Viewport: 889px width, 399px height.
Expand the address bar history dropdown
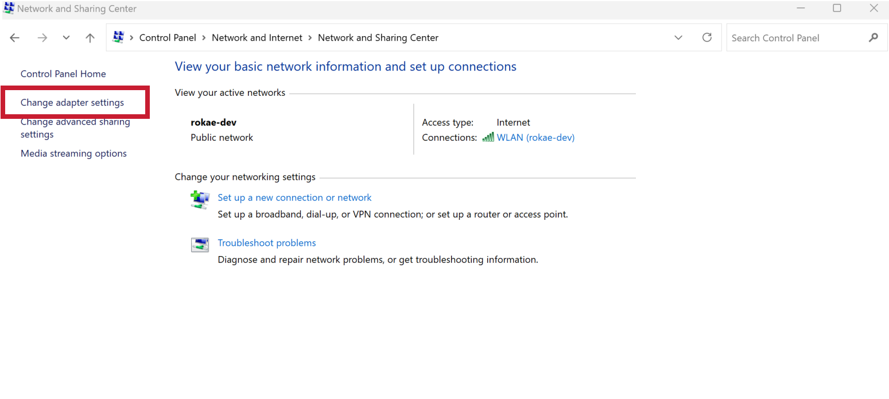coord(678,38)
